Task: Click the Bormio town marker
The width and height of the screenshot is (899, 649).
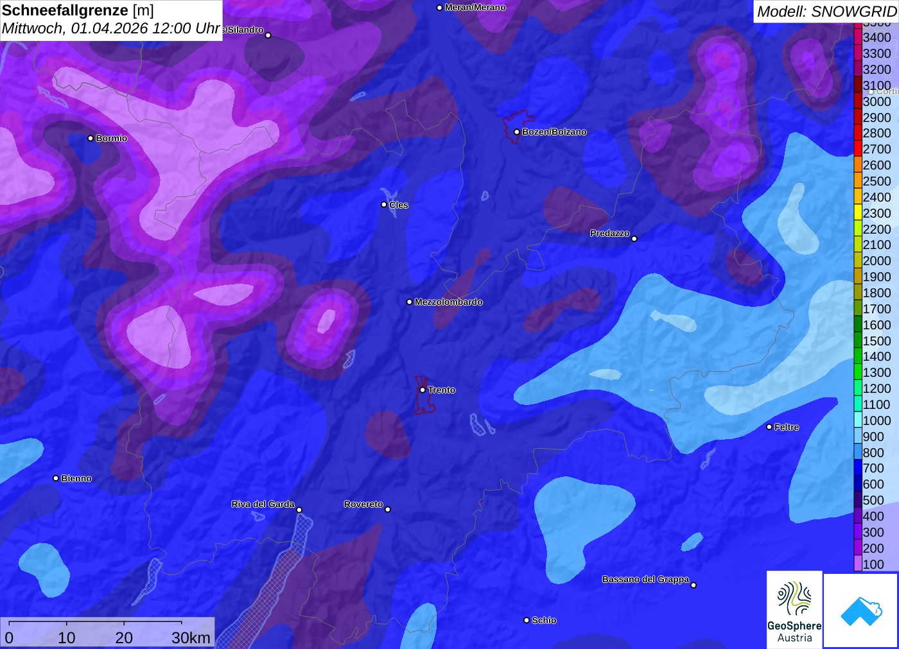Action: [x=91, y=138]
